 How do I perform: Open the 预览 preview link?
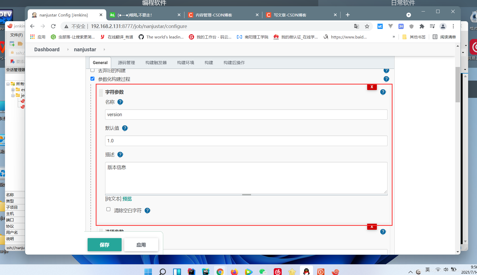(127, 199)
